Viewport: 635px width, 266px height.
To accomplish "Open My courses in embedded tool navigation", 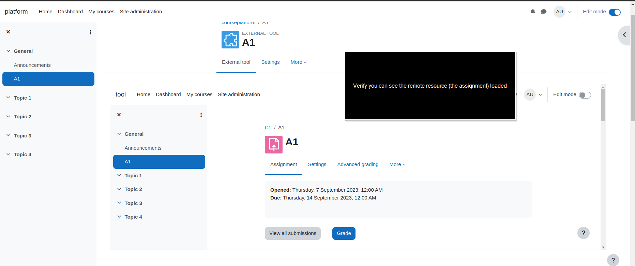I will [x=199, y=94].
